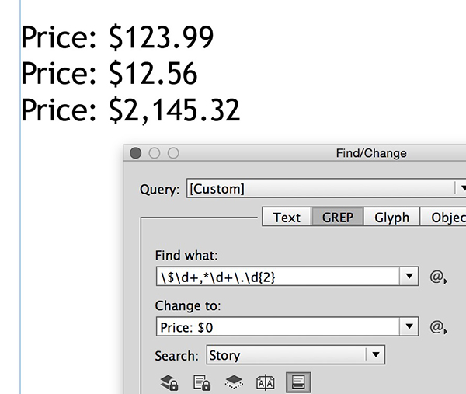Open special characters menu for Change to
The height and width of the screenshot is (394, 466).
(x=438, y=327)
